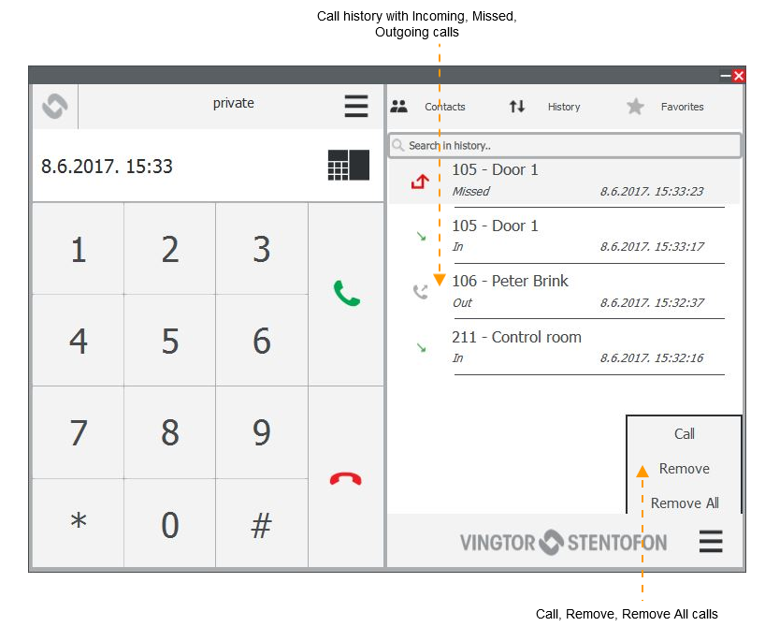The width and height of the screenshot is (765, 641).
Task: Open the hamburger menu next to private
Action: [355, 106]
